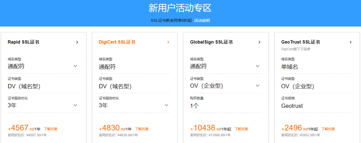Click the arrow icon on GeoTrust SSL card
The image size is (361, 143).
click(x=350, y=42)
